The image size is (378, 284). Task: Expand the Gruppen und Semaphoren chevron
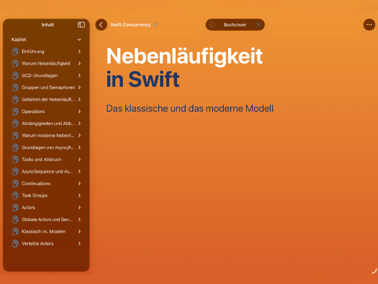pos(79,88)
